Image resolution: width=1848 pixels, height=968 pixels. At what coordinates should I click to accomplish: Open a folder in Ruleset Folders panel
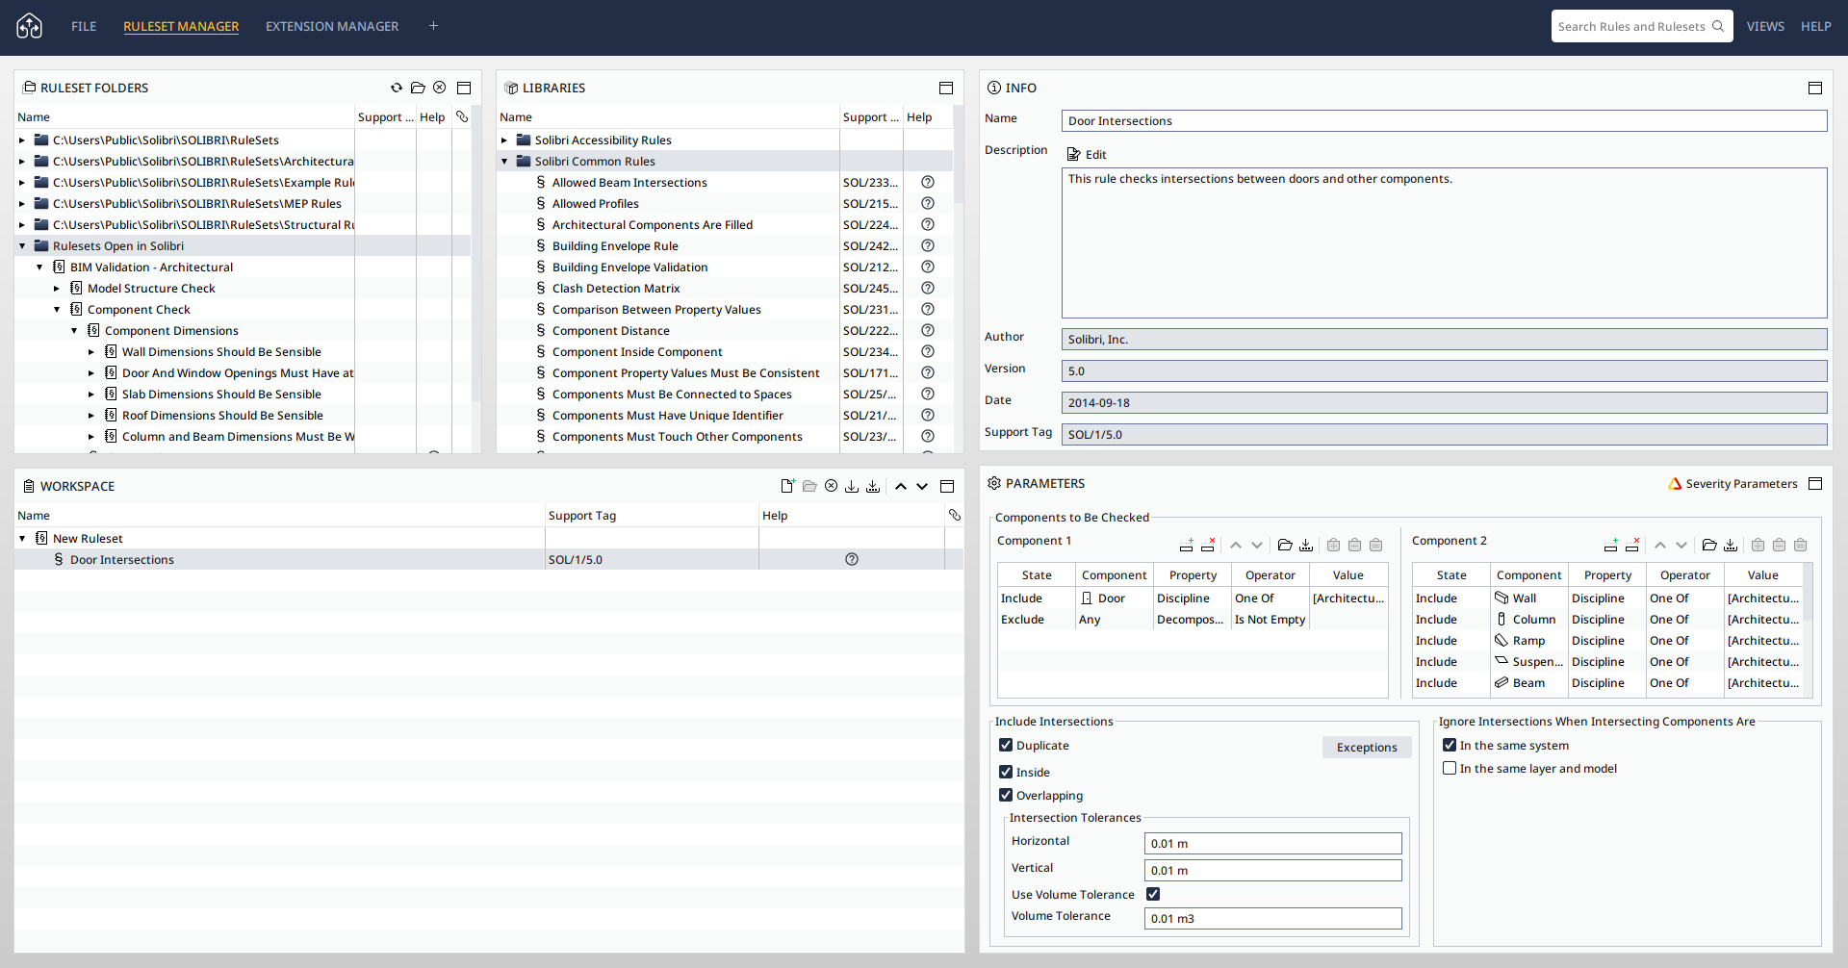pos(418,88)
